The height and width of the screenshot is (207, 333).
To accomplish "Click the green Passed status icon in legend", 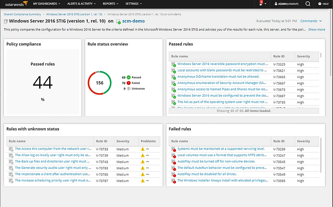I will 128,77.
